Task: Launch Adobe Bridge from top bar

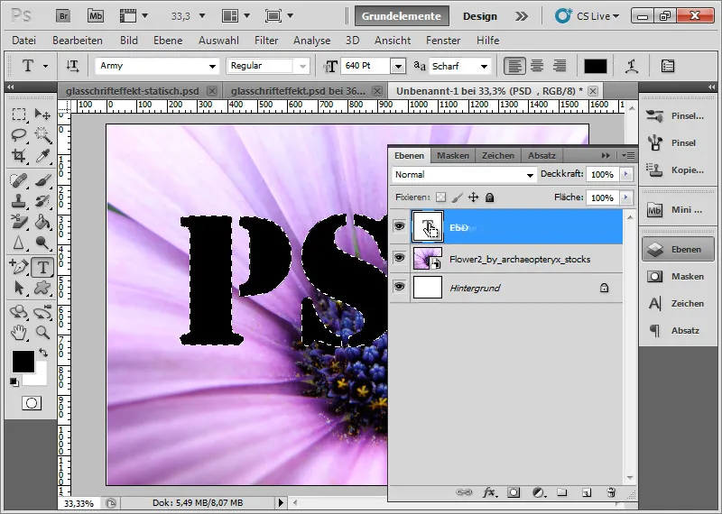Action: point(63,16)
